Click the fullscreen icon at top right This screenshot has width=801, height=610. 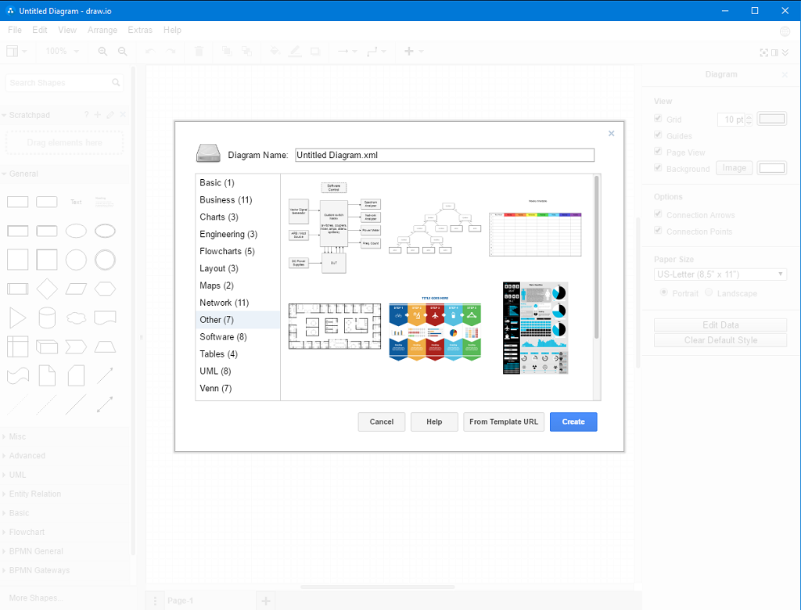point(764,52)
